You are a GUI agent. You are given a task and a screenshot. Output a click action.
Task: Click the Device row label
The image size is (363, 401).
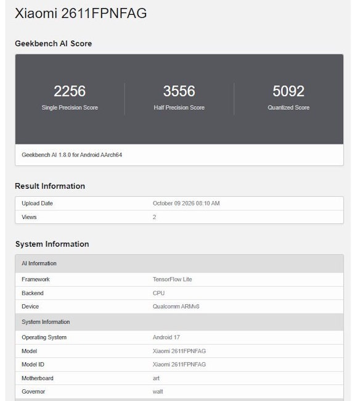coord(30,307)
